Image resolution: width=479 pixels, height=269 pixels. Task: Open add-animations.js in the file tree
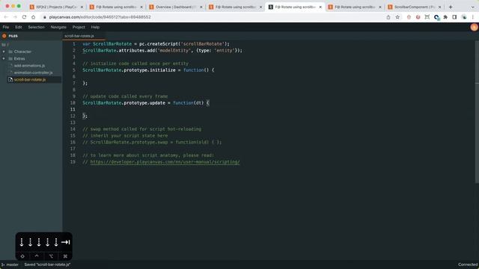(x=29, y=66)
